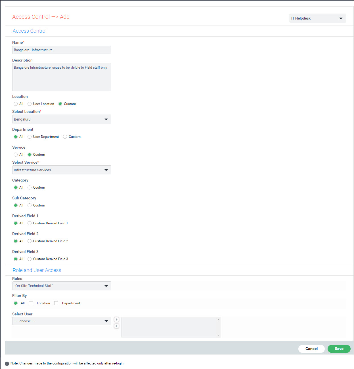The height and width of the screenshot is (369, 354).
Task: Select Custom under Sub Category
Action: (30, 205)
